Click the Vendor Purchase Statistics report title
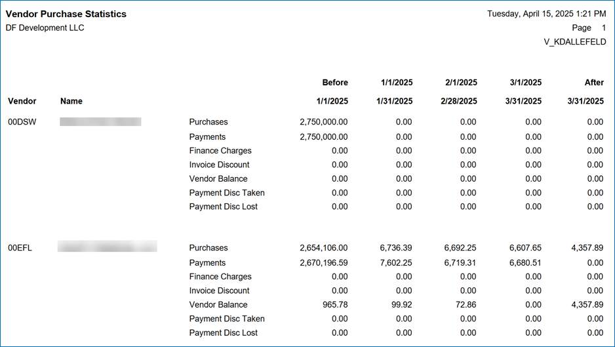This screenshot has height=347, width=615. (x=66, y=14)
